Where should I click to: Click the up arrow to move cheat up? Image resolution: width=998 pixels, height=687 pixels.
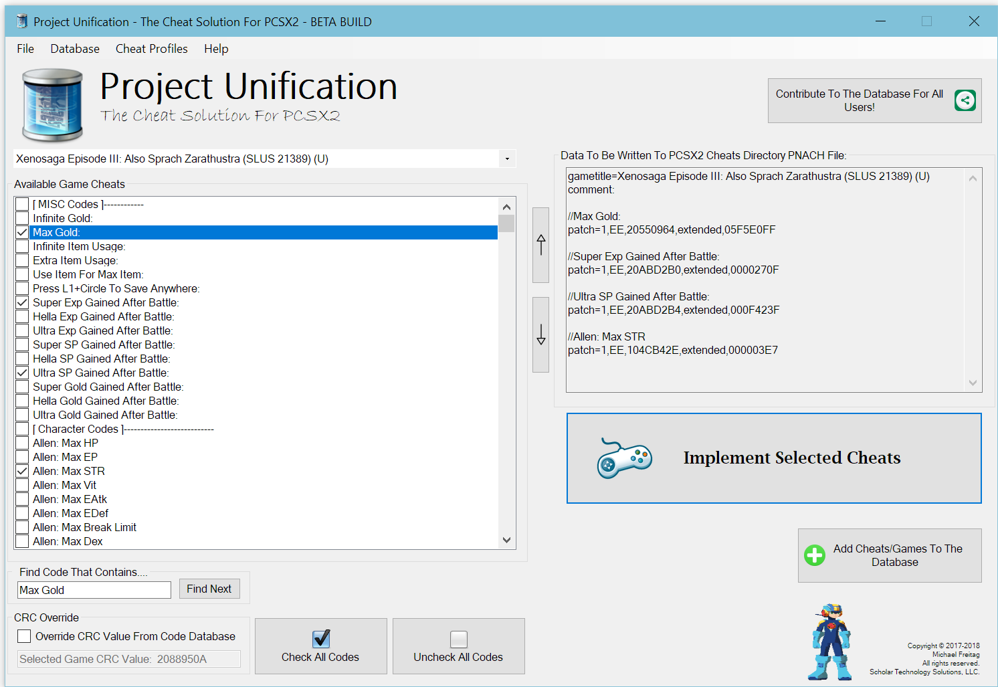tap(540, 246)
